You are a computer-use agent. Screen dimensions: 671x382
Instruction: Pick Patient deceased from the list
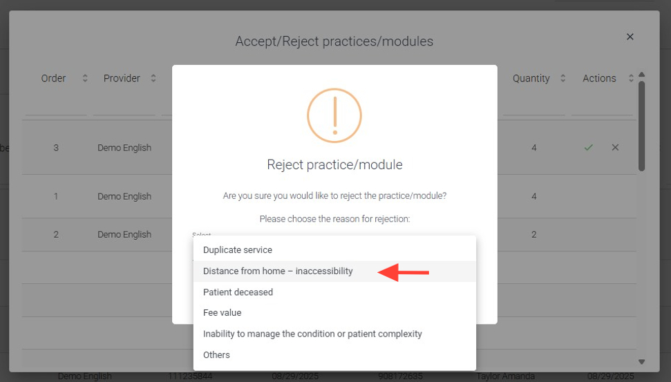click(238, 292)
